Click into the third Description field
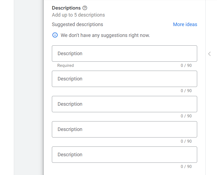 coord(124,104)
